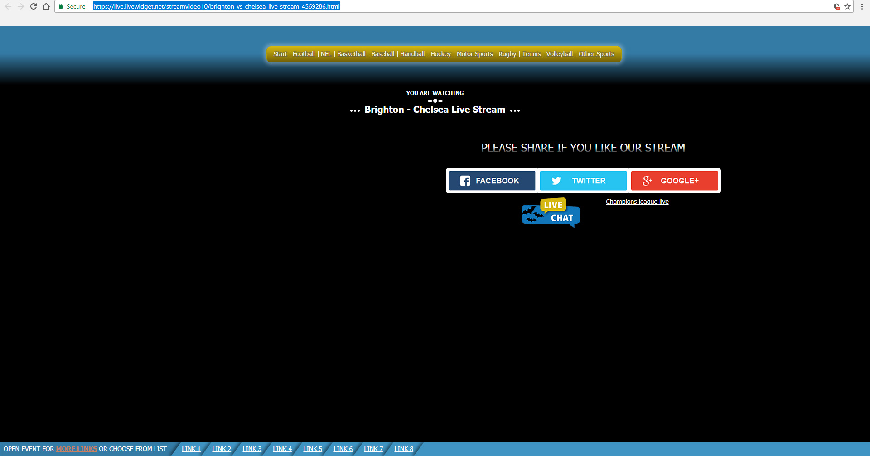Open the Basketball category
870x456 pixels.
pos(351,54)
